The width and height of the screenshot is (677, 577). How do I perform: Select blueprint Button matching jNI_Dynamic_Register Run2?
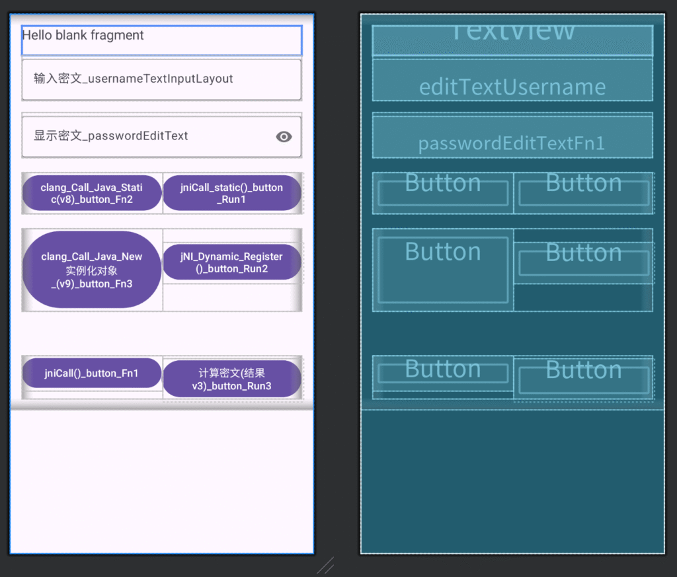click(x=584, y=263)
